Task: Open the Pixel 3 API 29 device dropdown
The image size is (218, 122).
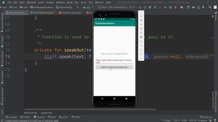Action: point(116,7)
